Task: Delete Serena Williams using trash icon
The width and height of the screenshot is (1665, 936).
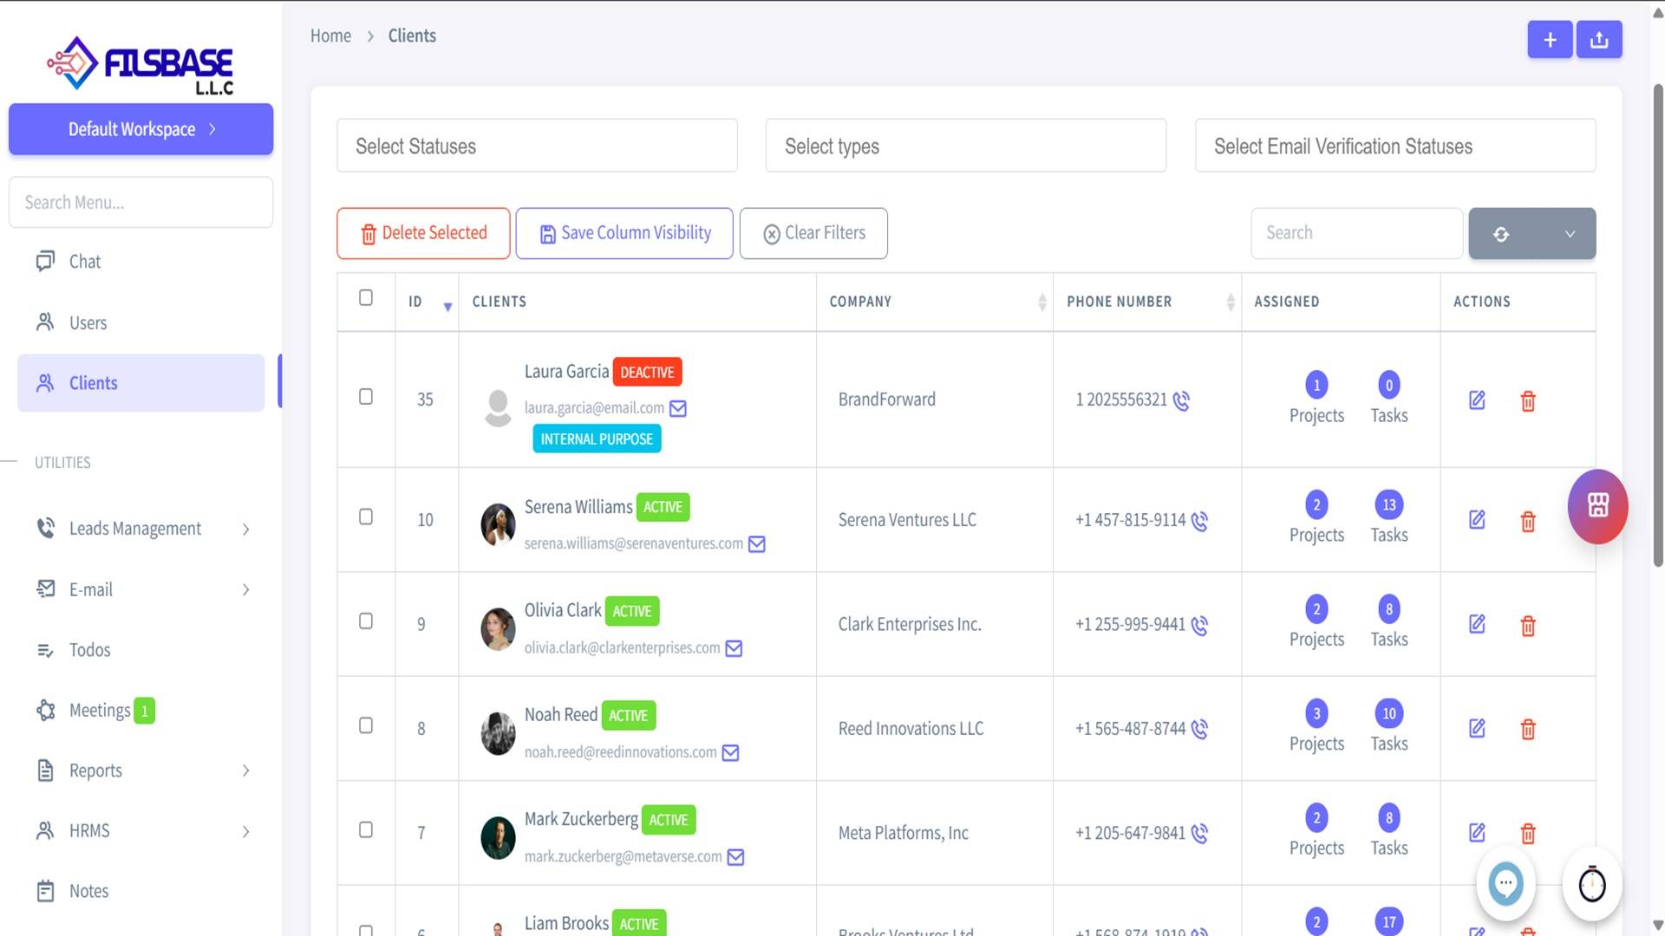Action: coord(1528,521)
